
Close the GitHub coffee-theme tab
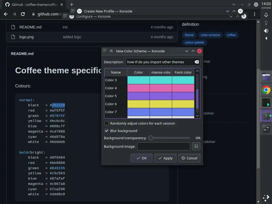62,5
